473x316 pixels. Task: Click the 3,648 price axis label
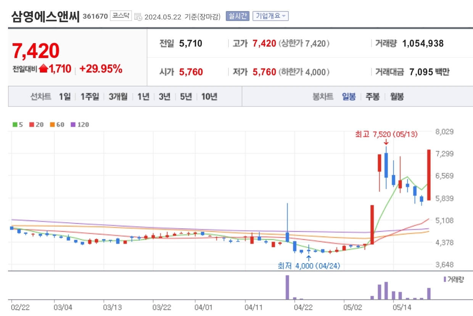click(x=444, y=264)
